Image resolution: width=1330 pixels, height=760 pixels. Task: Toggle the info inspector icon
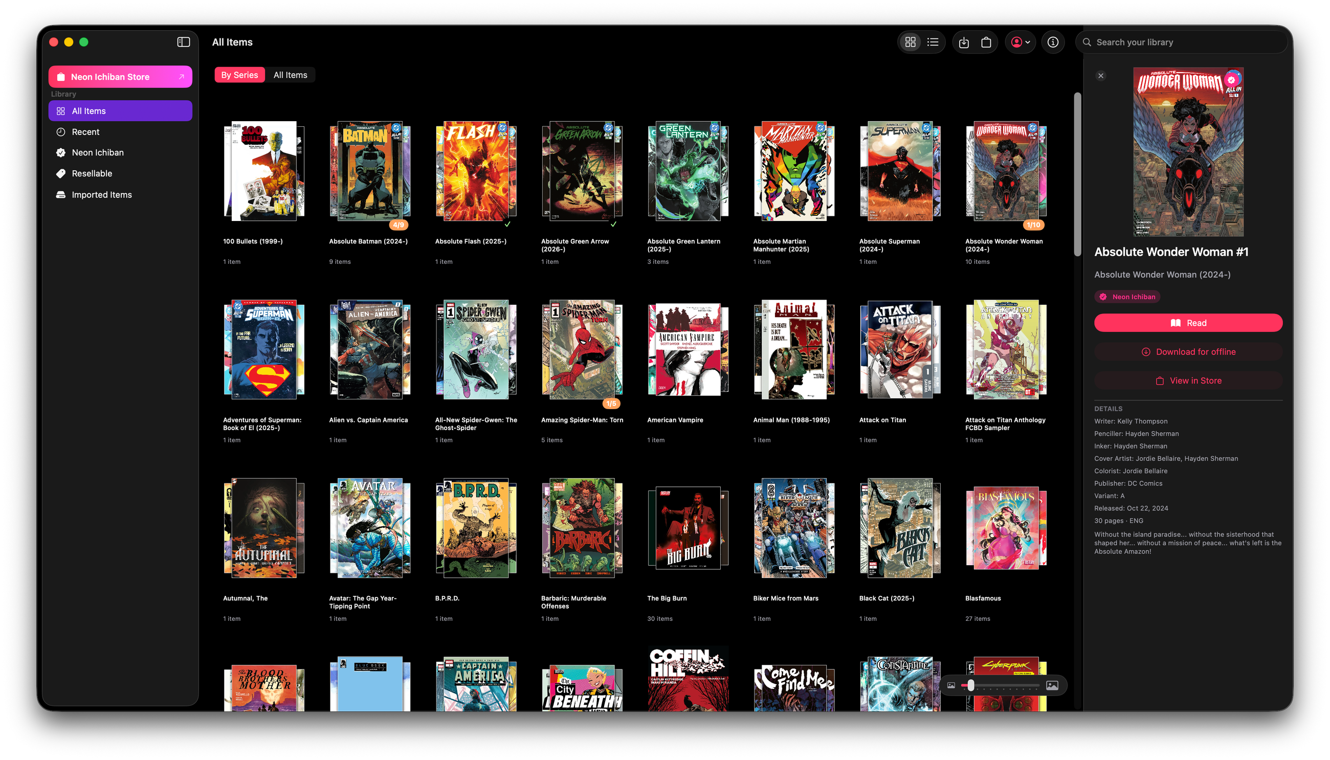(x=1052, y=42)
